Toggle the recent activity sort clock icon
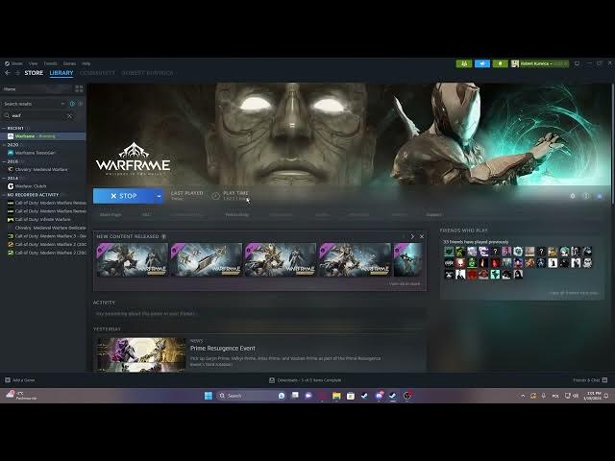The image size is (615, 461). click(x=72, y=104)
